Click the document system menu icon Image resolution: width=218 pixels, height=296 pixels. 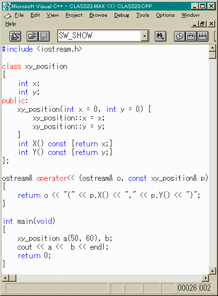tap(8, 16)
